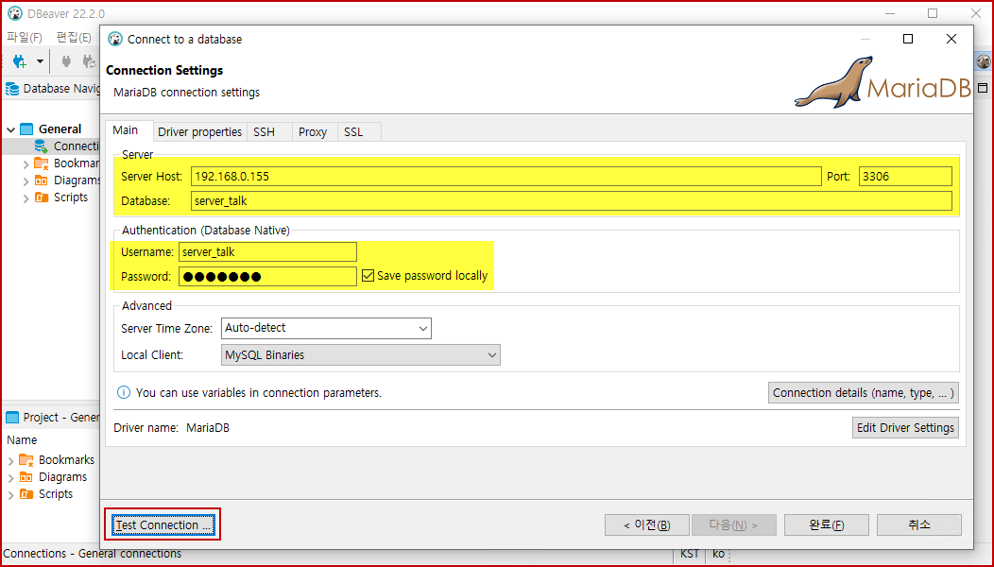This screenshot has width=994, height=567.
Task: Click the KST status bar entry
Action: tap(690, 554)
